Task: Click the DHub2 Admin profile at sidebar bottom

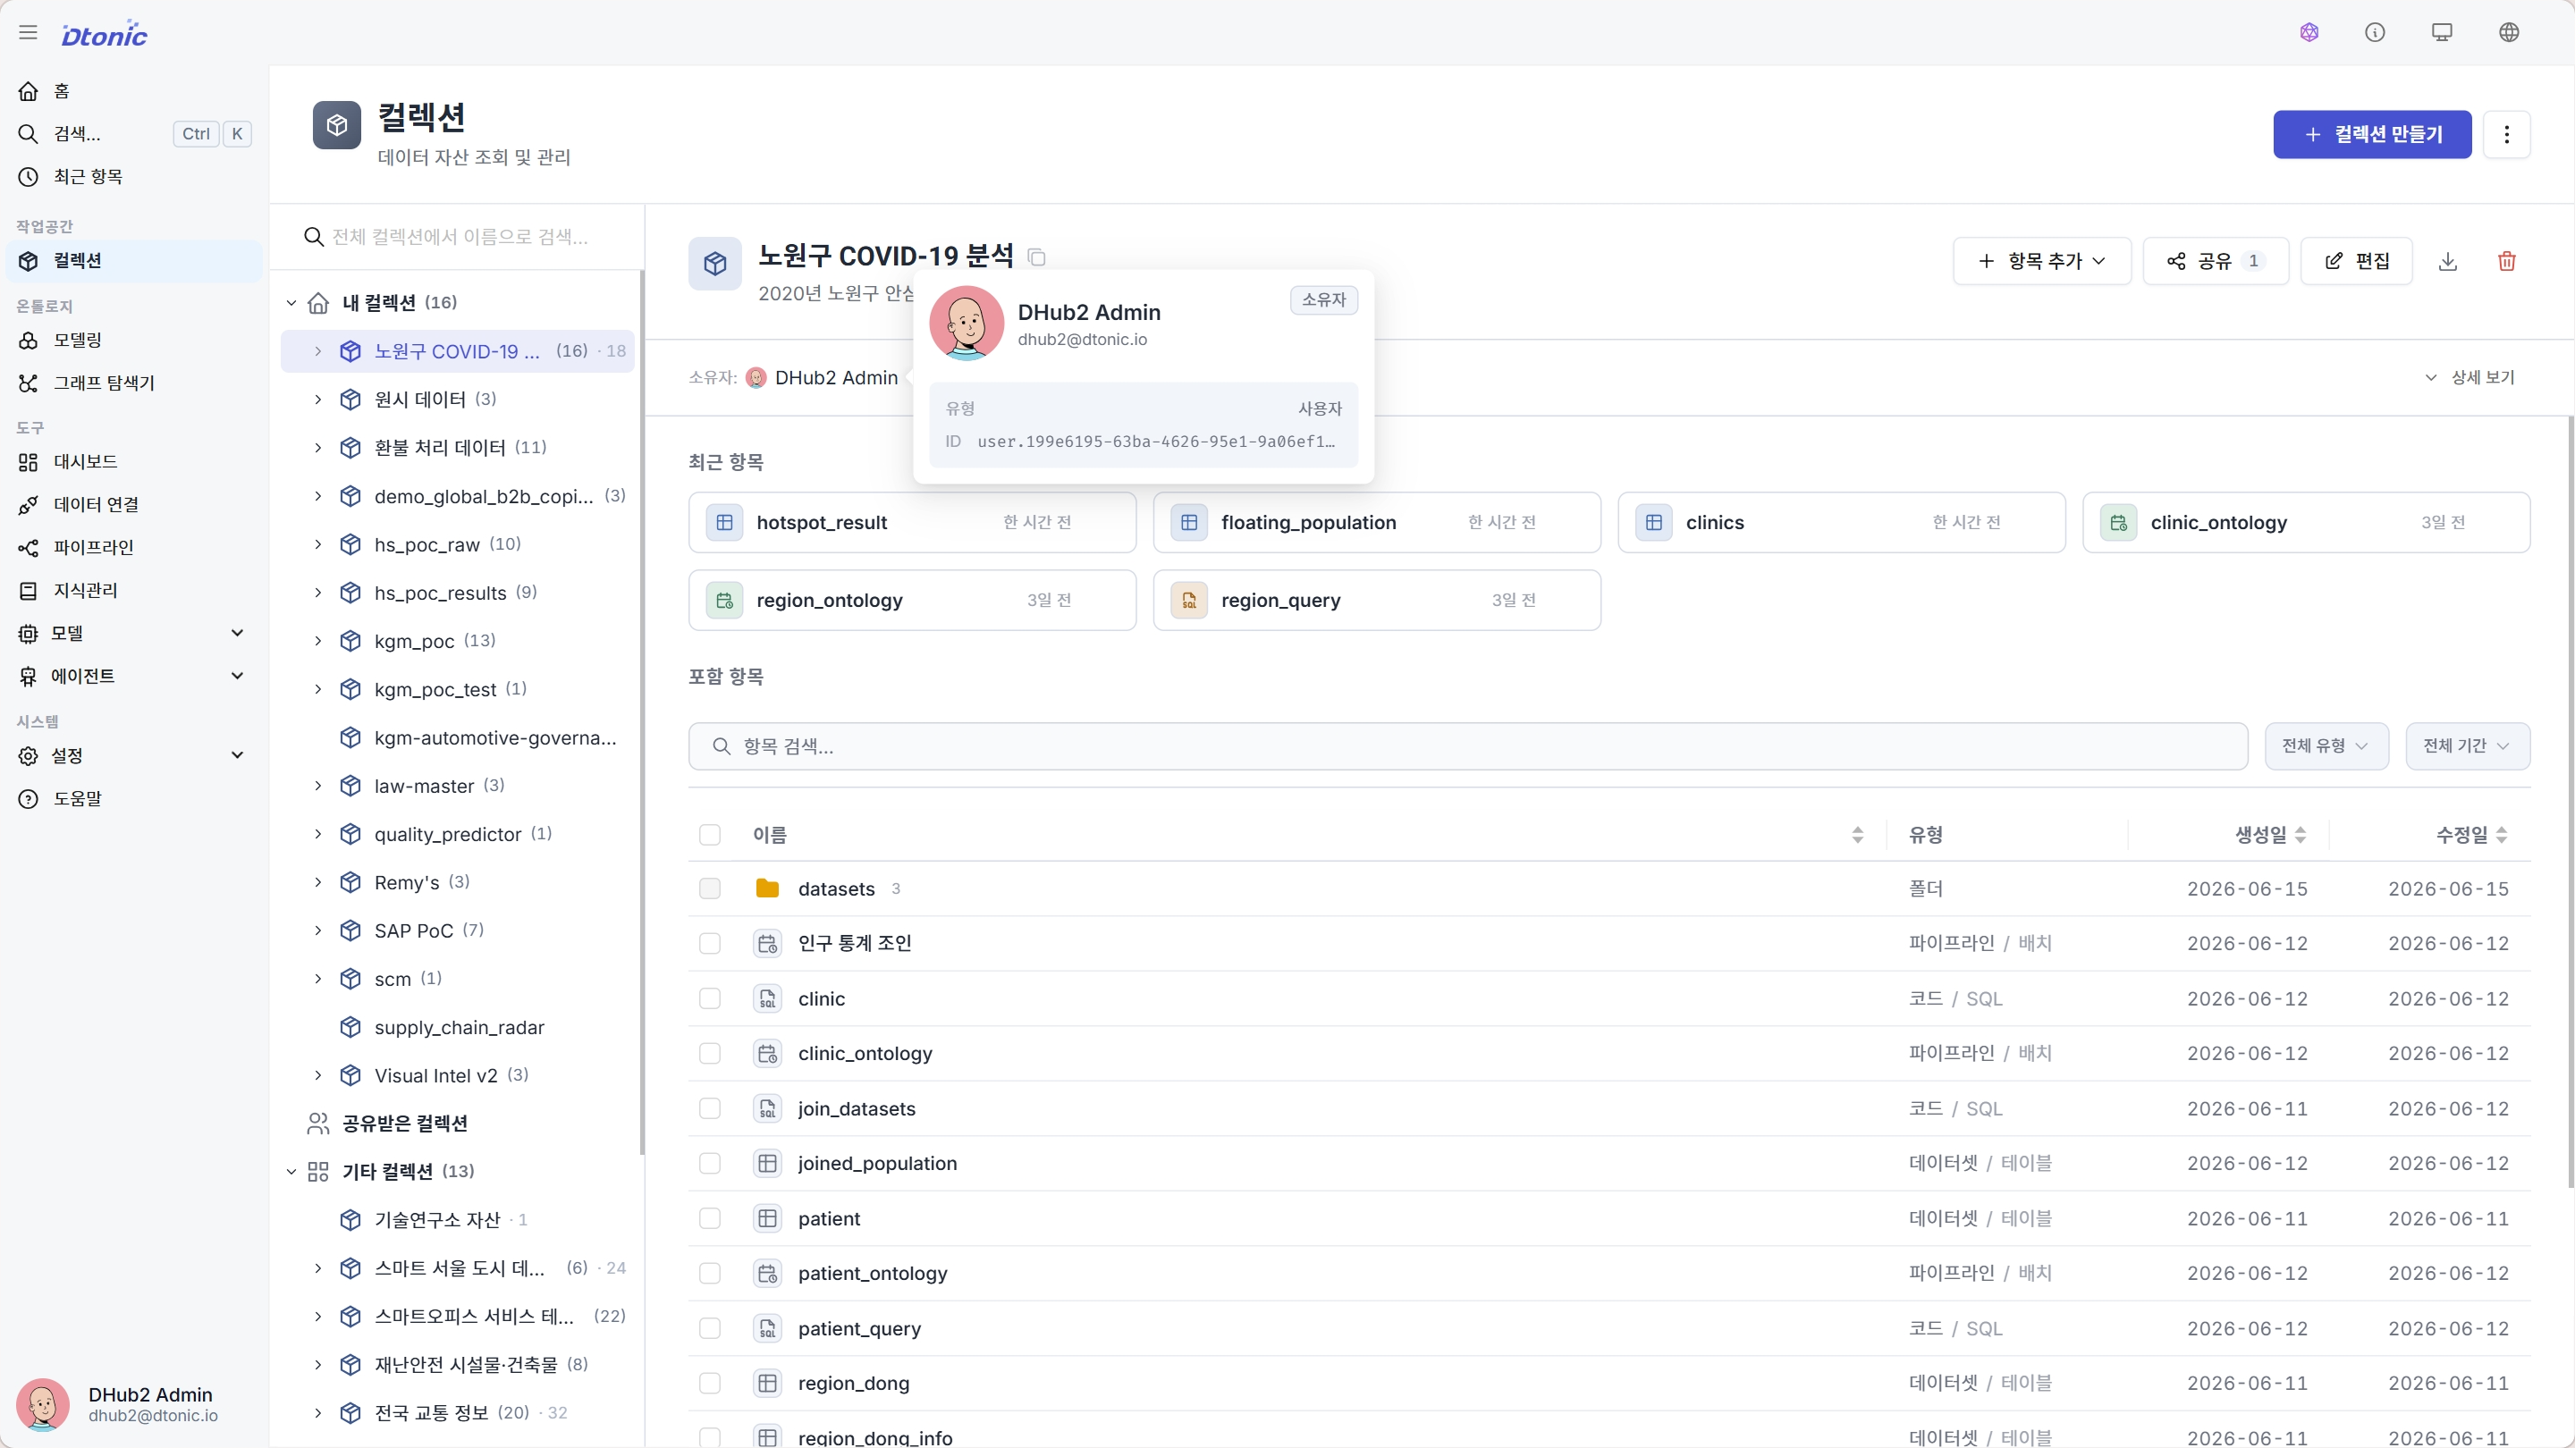Action: [134, 1404]
